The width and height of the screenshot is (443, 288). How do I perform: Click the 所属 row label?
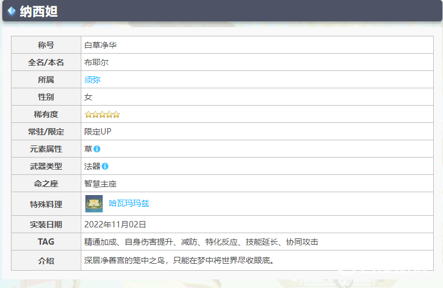pyautogui.click(x=46, y=80)
